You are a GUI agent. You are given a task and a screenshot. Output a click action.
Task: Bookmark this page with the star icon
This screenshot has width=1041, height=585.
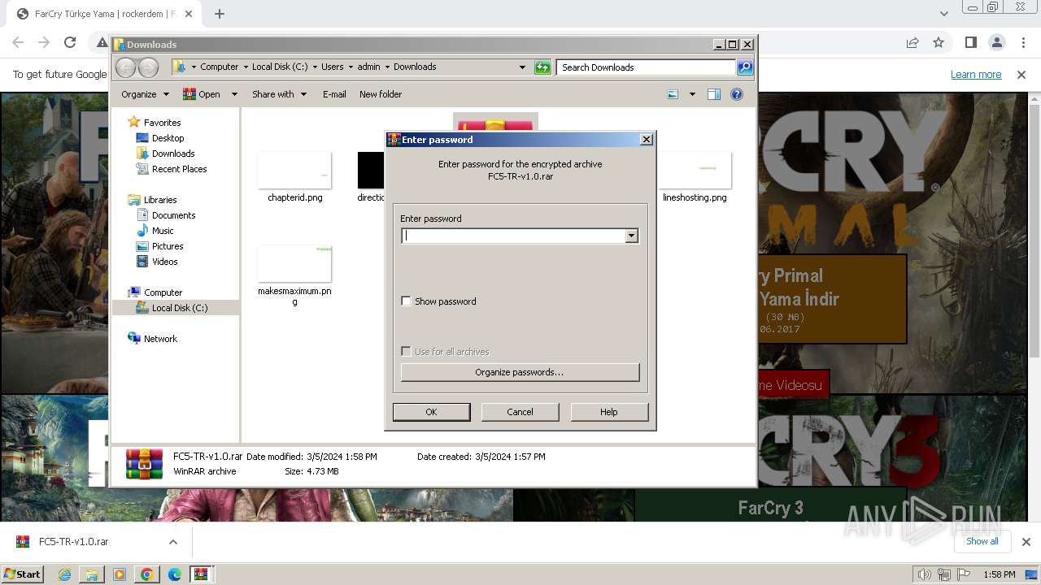pyautogui.click(x=939, y=43)
